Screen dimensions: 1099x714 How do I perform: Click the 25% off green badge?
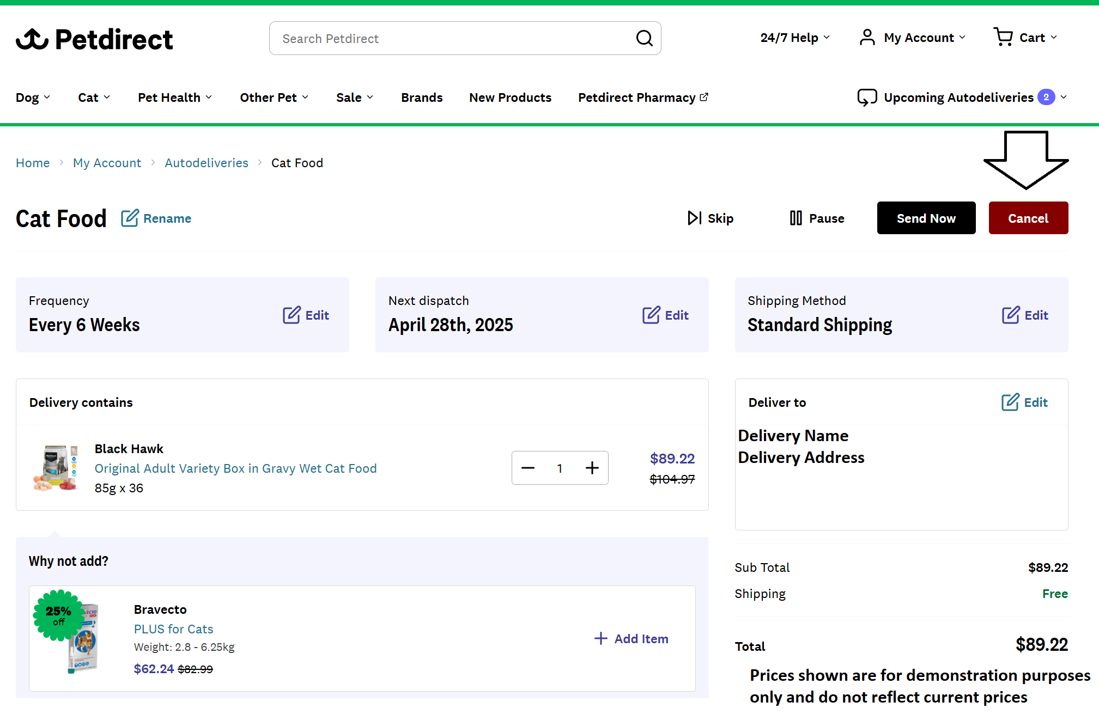point(58,615)
